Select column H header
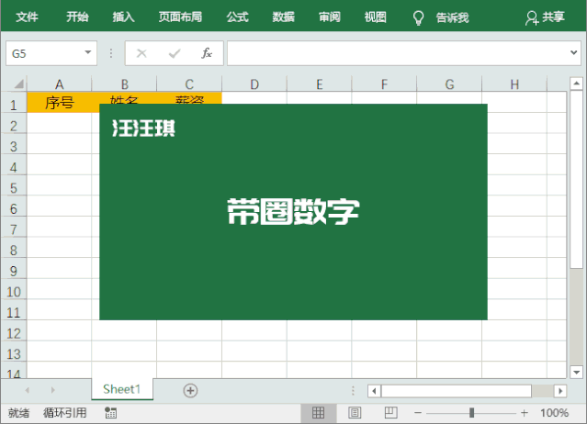587x424 pixels. [x=514, y=84]
